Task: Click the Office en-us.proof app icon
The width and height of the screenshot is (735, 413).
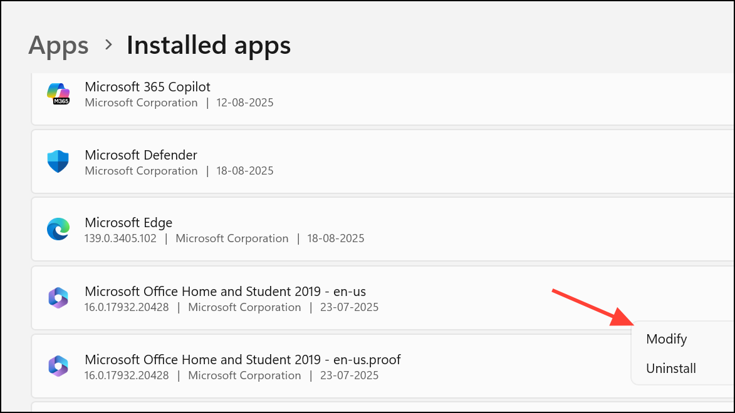Action: pos(58,366)
